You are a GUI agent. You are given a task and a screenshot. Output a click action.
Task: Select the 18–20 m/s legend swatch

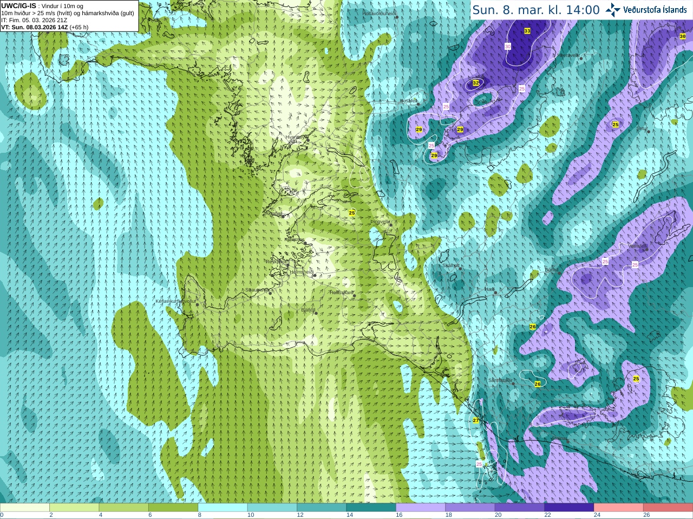click(470, 508)
